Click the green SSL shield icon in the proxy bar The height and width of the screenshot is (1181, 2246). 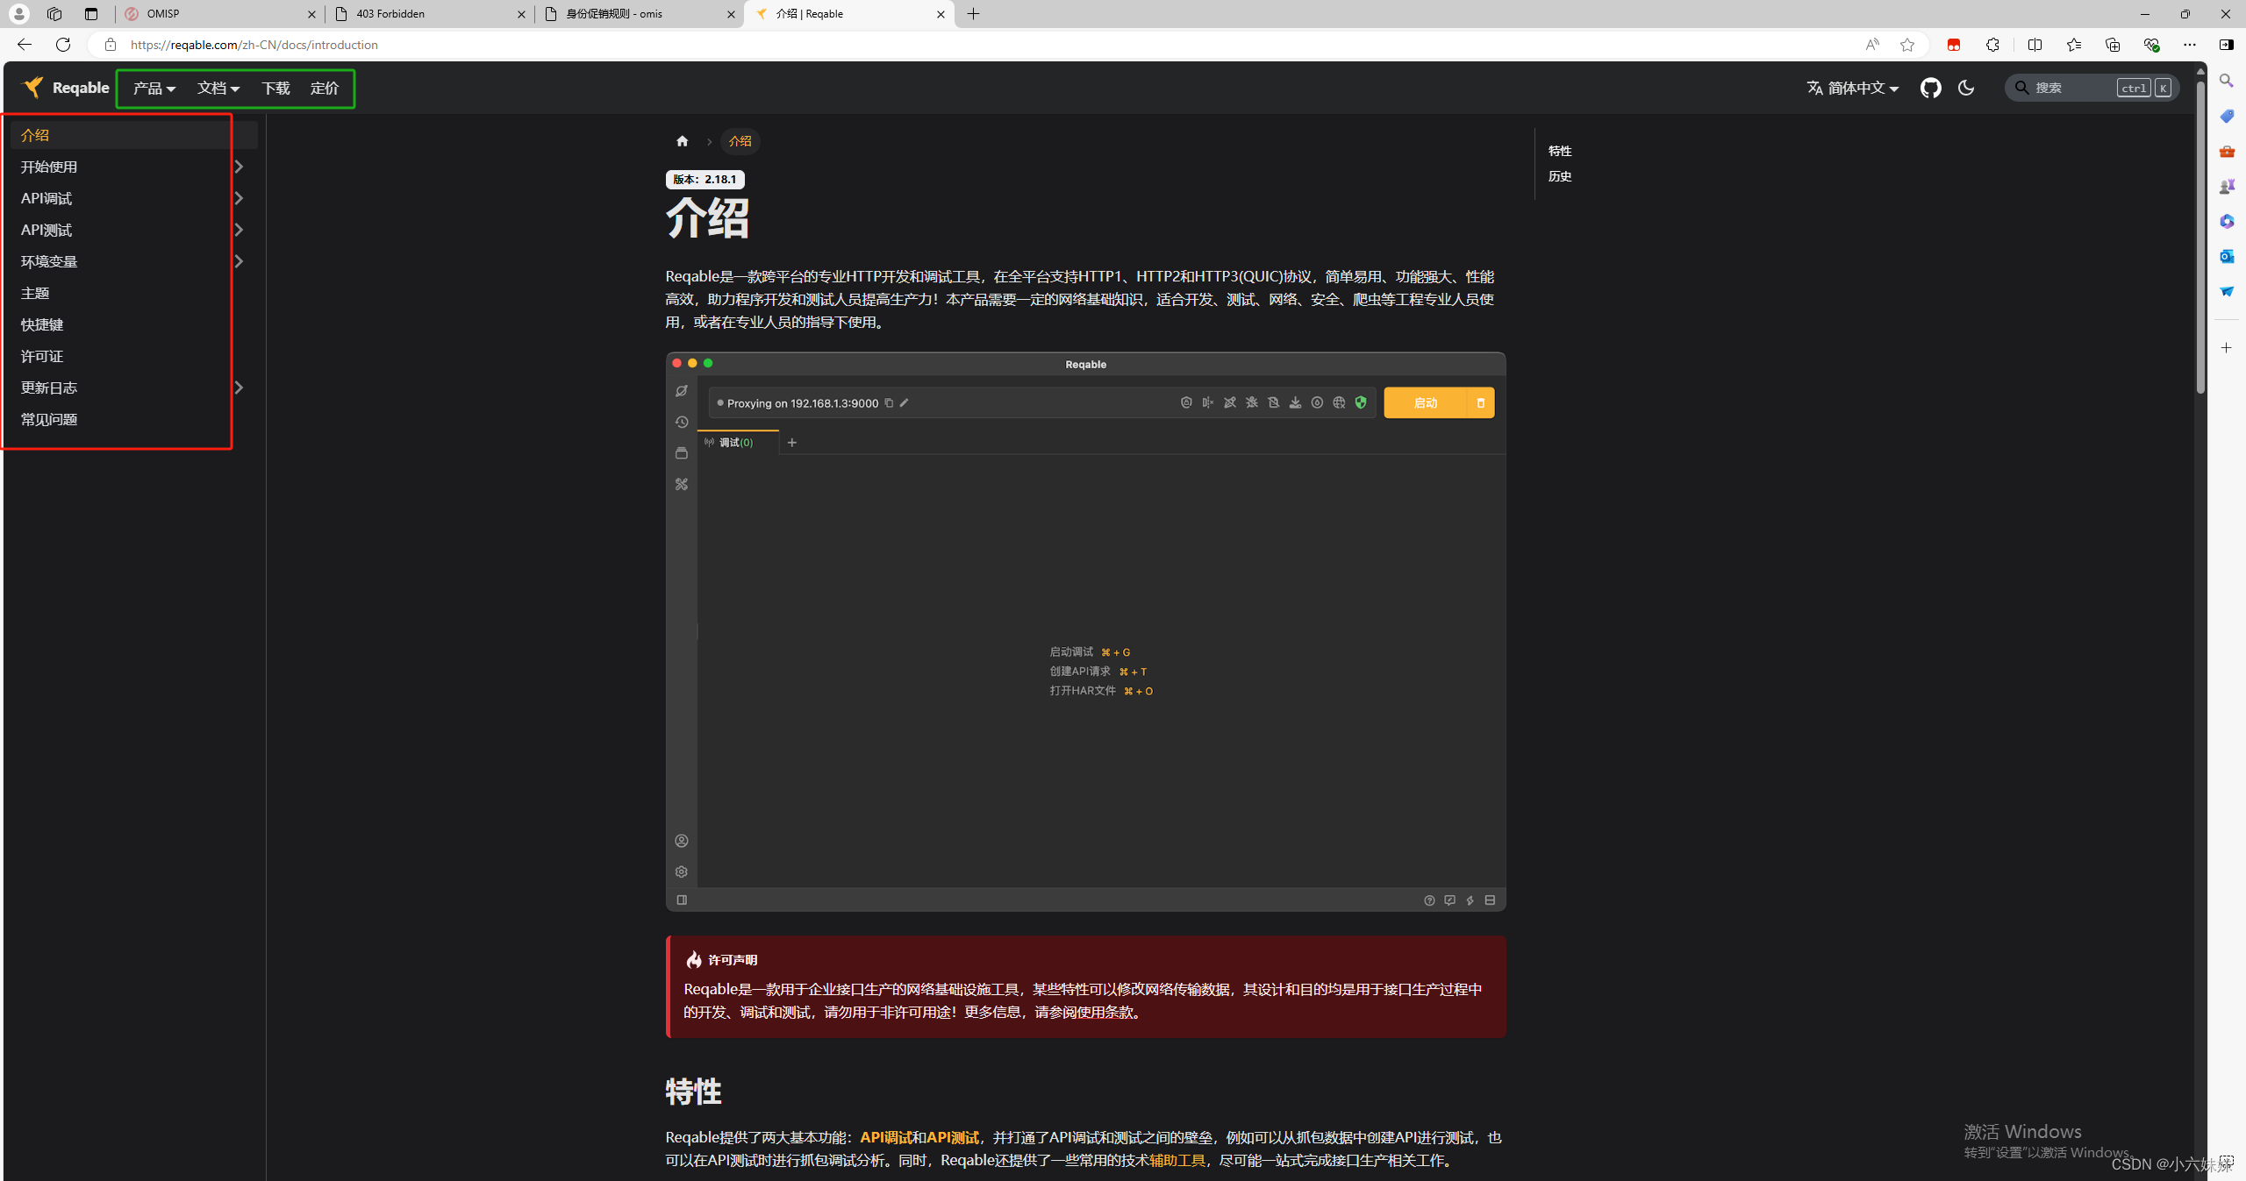[x=1361, y=402]
